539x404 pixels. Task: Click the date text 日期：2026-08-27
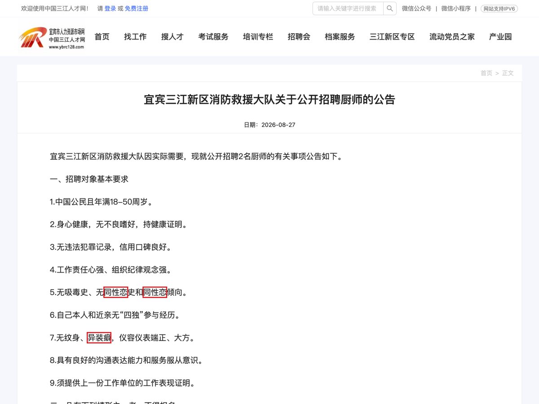point(269,125)
